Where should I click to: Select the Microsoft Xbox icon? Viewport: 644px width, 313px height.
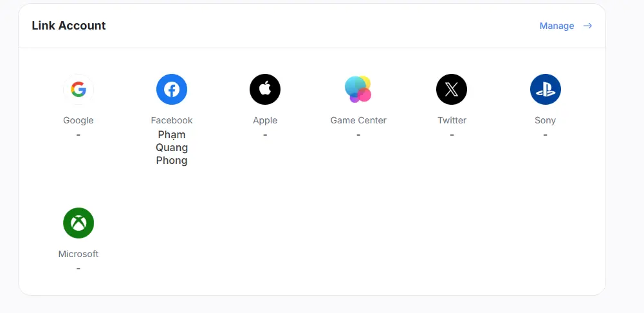click(x=78, y=223)
